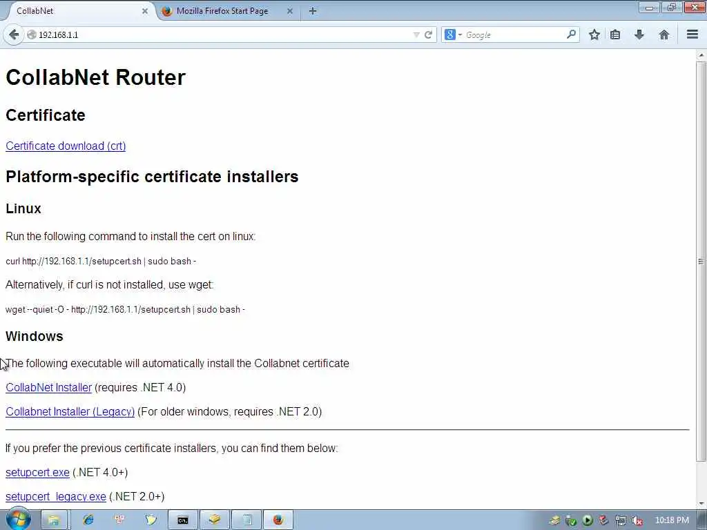Open the URL history dropdown arrow

(416, 35)
